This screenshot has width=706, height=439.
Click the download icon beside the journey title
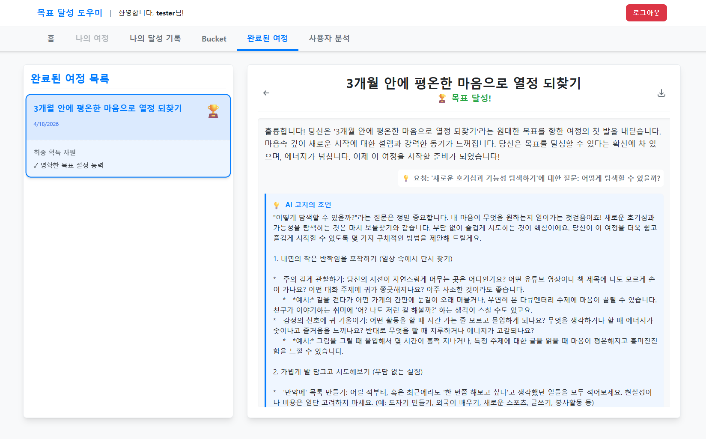click(661, 93)
